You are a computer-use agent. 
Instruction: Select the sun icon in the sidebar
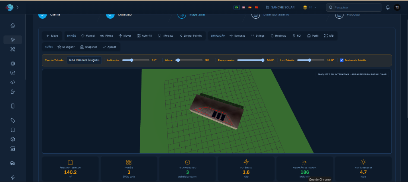tap(13, 40)
